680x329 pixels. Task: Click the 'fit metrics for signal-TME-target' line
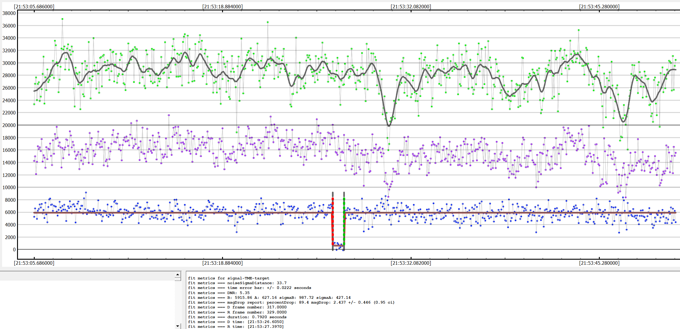[x=229, y=278]
